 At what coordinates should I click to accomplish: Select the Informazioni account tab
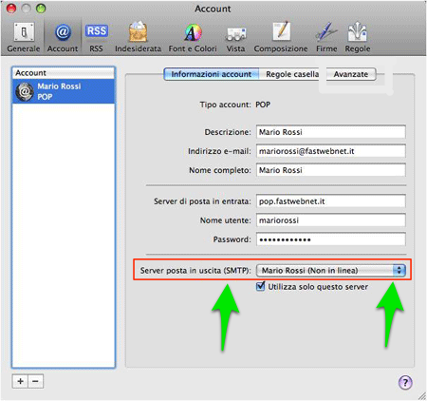coord(212,74)
